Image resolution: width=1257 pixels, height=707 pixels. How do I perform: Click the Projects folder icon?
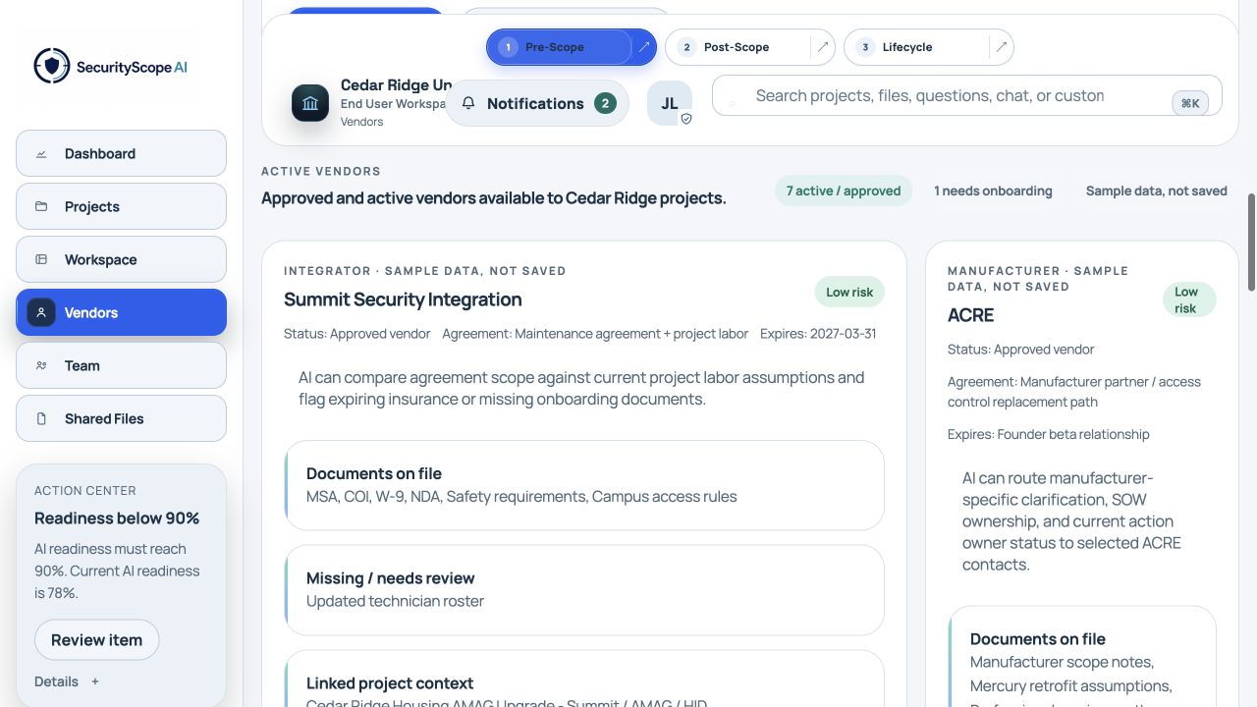(41, 207)
